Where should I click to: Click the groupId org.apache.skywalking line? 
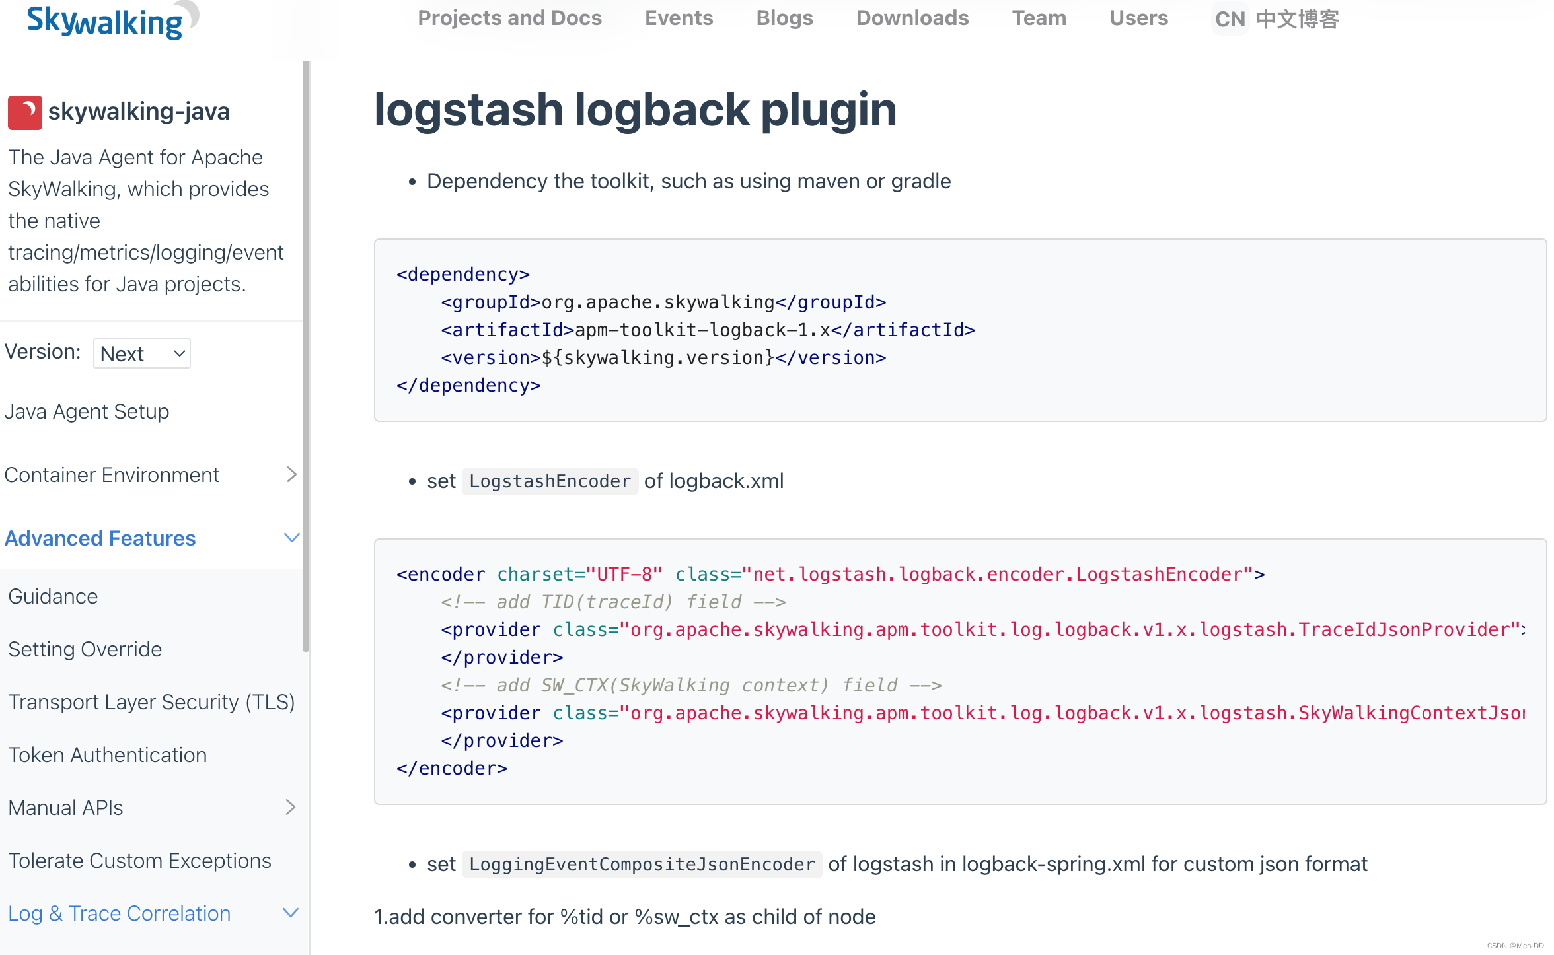pyautogui.click(x=663, y=302)
